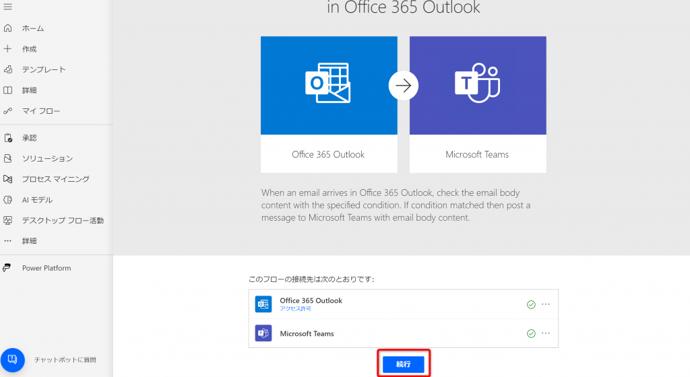Click the flow icon beside マイ フロー
The image size is (690, 377).
point(7,110)
